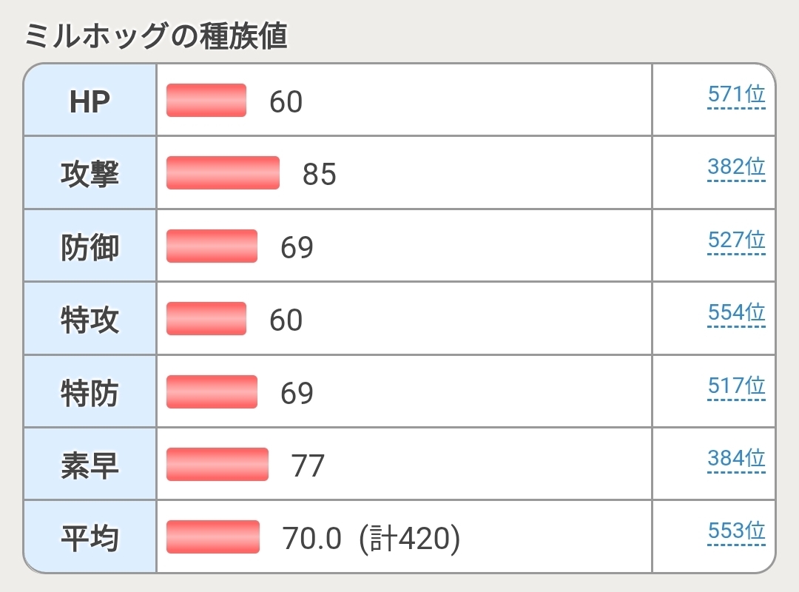
Task: Click the red bar in the 素早 row
Action: (x=217, y=464)
